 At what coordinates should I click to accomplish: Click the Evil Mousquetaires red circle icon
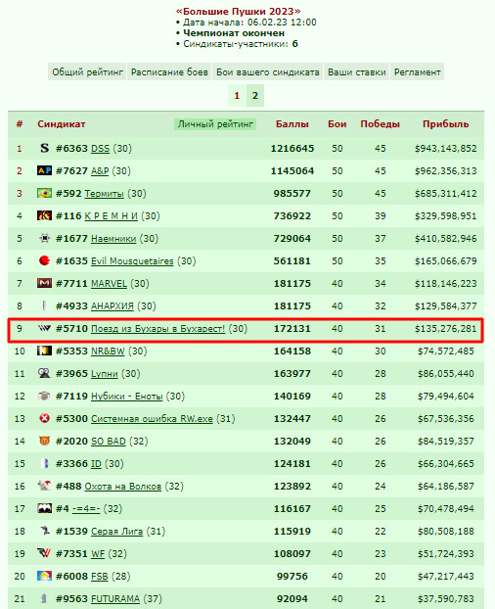tap(45, 260)
